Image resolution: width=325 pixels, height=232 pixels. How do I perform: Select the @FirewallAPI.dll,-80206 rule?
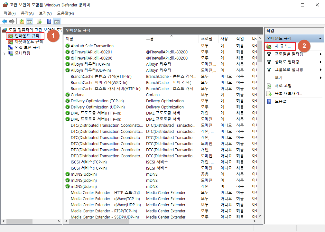coord(92,58)
